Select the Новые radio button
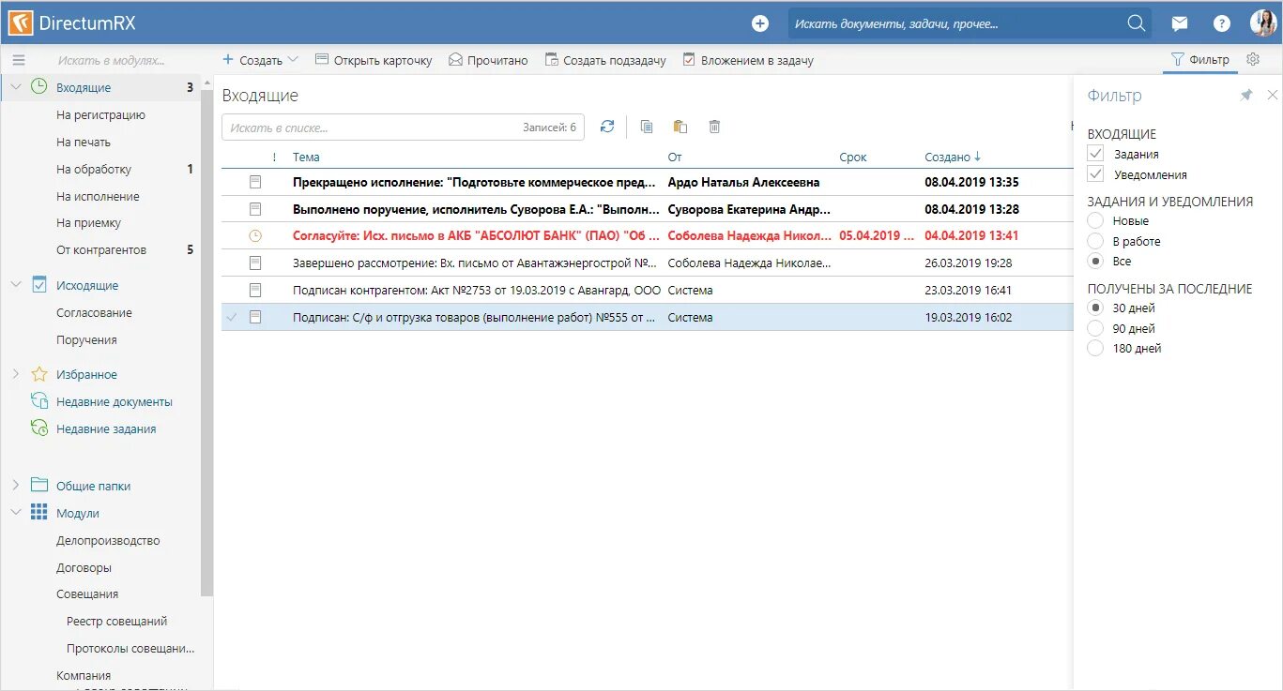1283x691 pixels. (x=1094, y=220)
